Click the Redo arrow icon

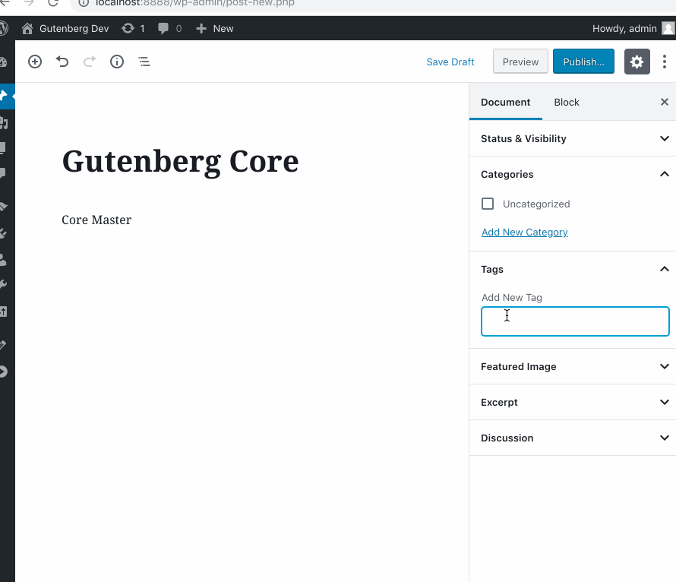(x=90, y=62)
